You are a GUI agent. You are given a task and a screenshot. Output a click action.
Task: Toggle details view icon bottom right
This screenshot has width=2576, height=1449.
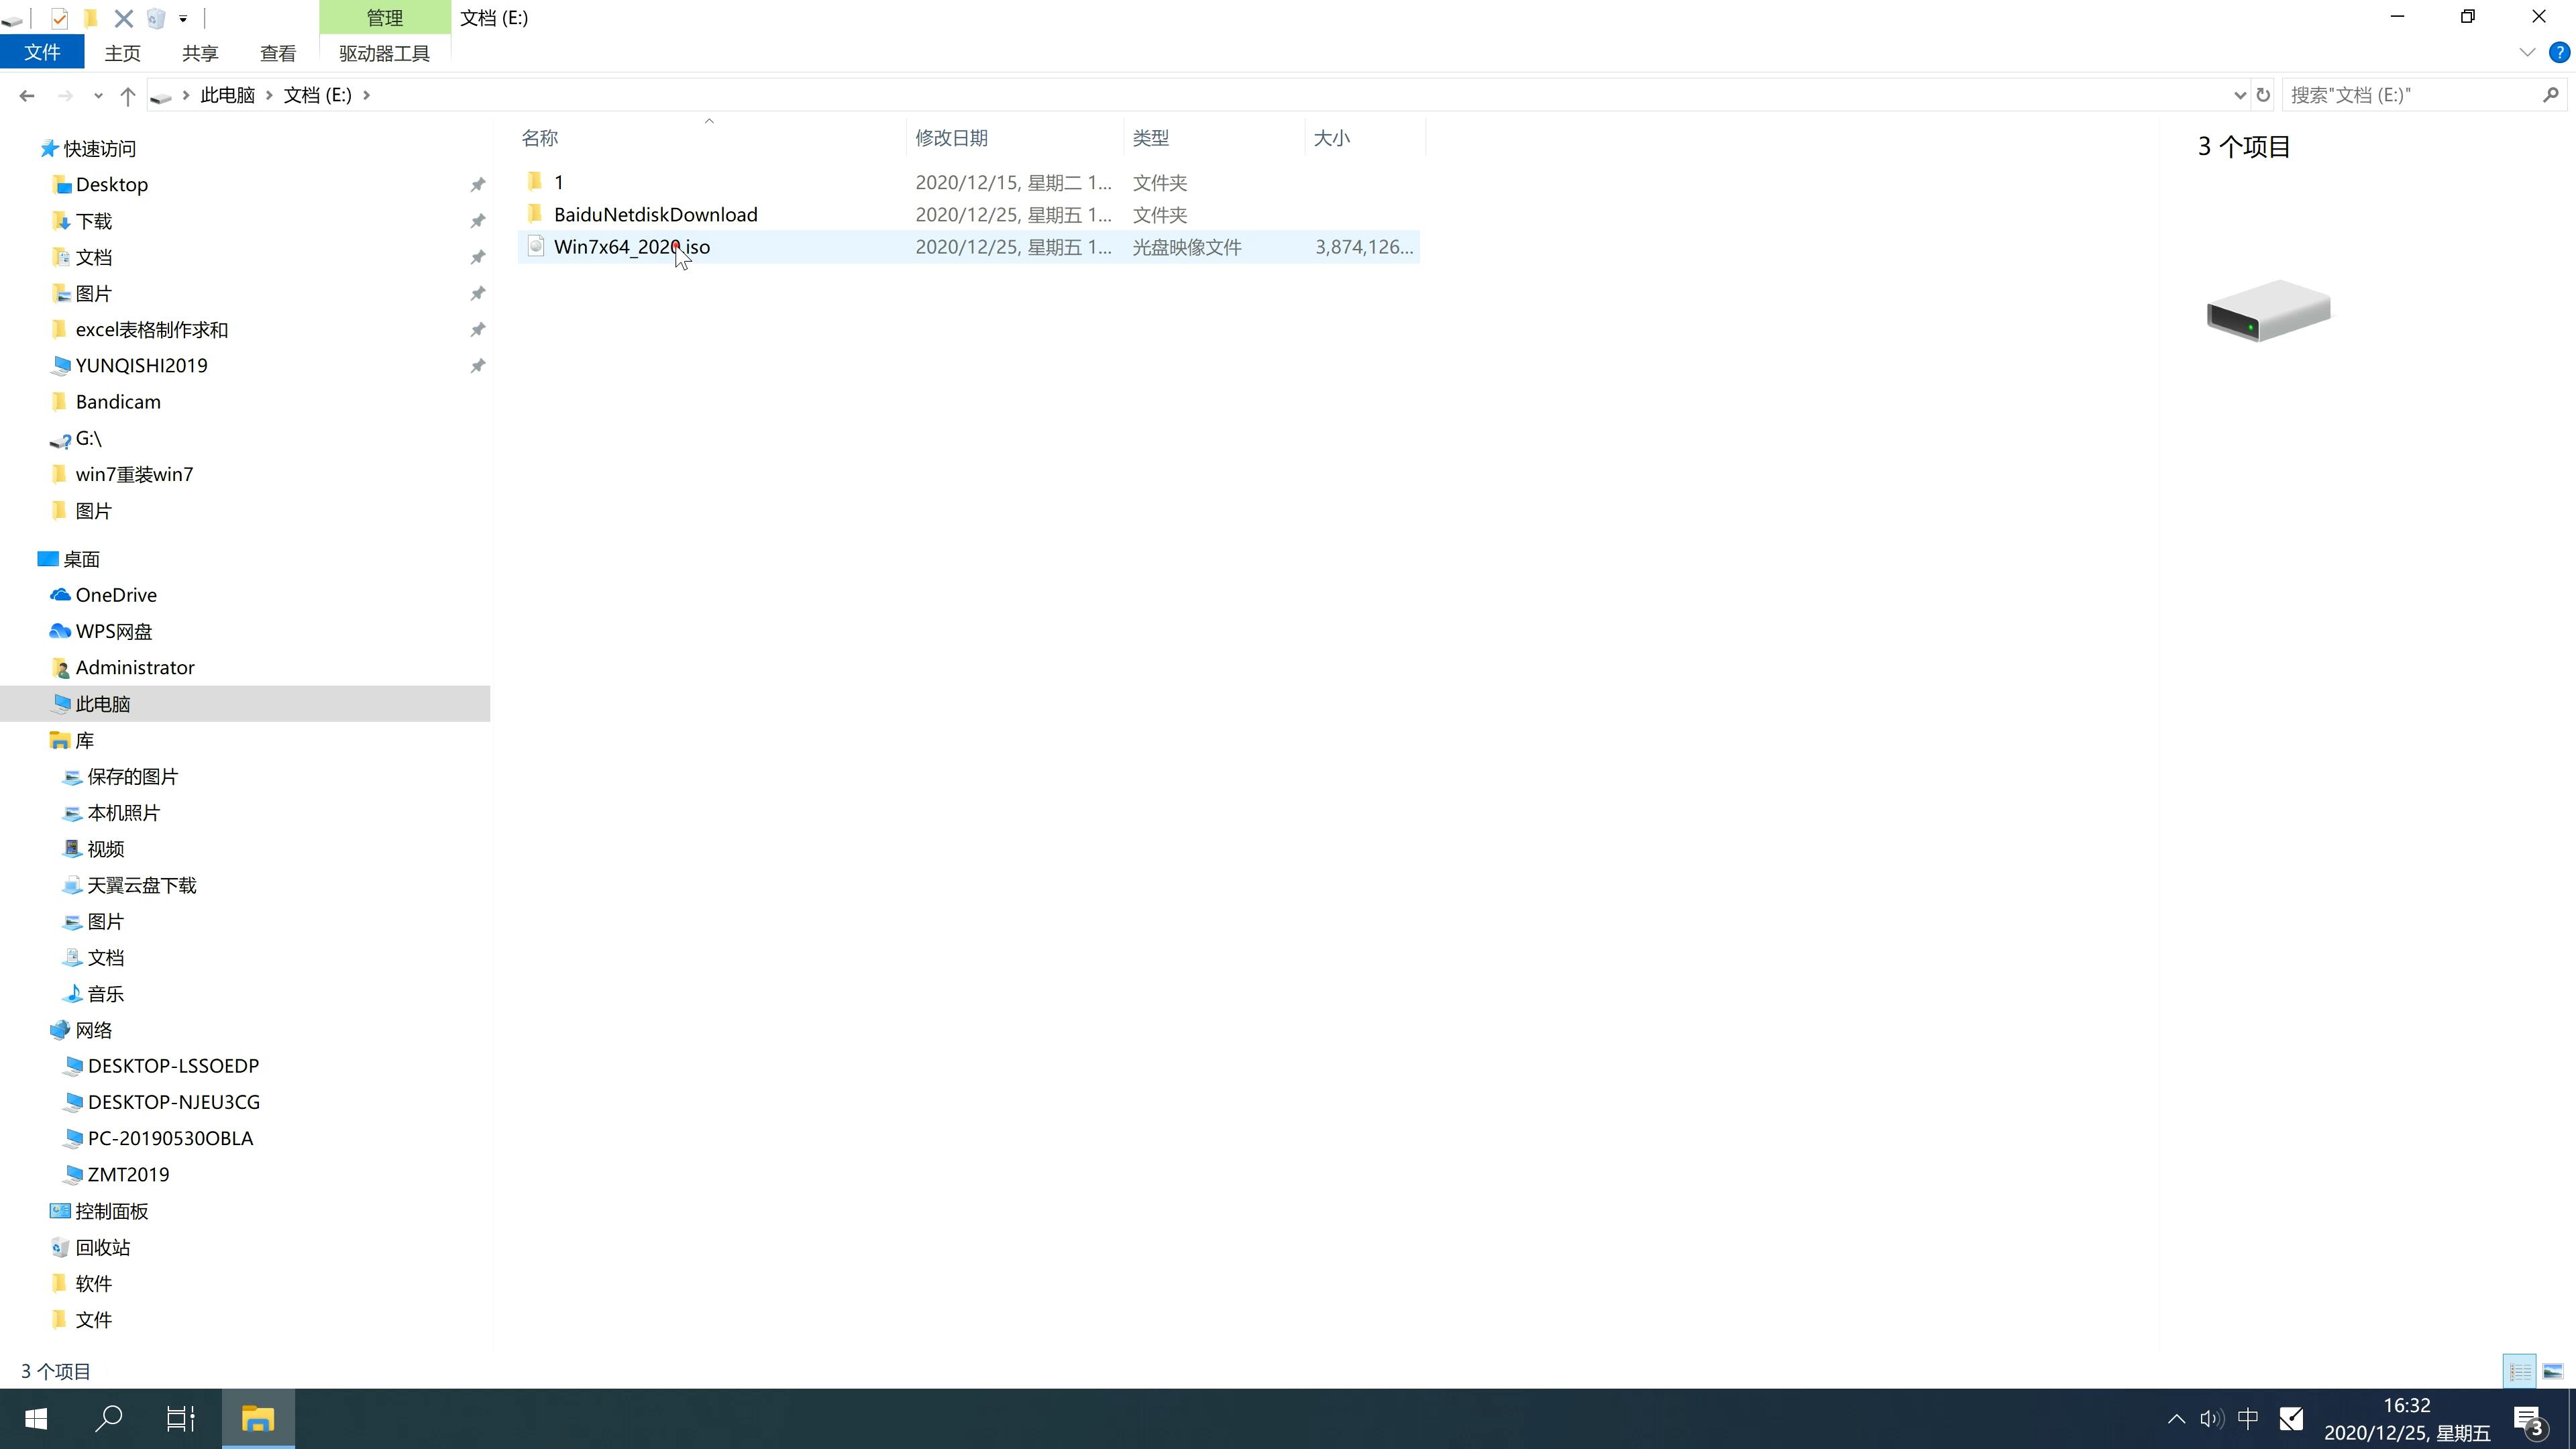point(2520,1369)
